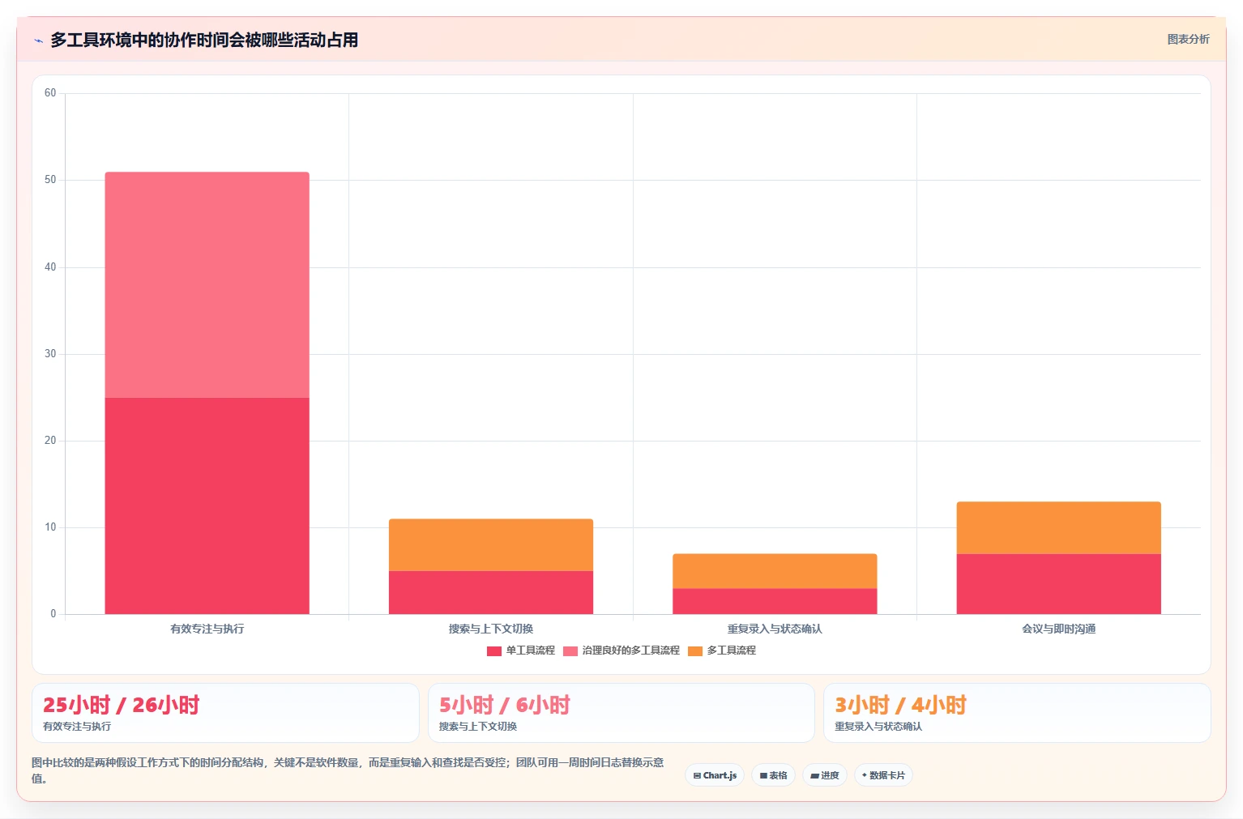Click the 有效专注与执行 caption under the 25小时 stat

coord(77,727)
